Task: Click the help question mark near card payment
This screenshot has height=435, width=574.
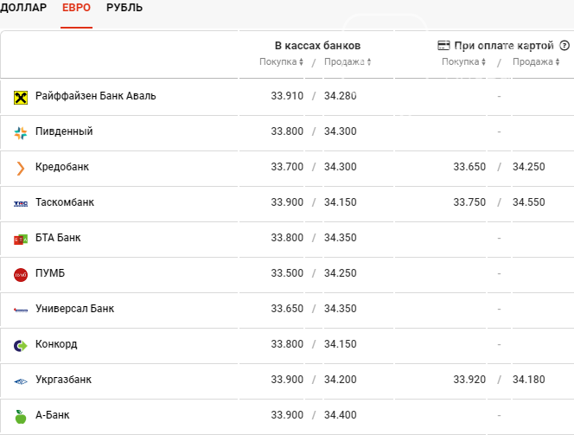Action: click(564, 46)
